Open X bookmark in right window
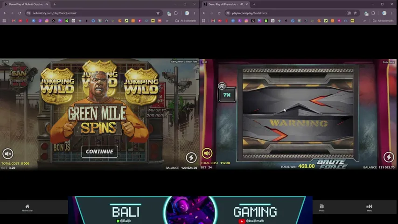Screen dimensions: 398x224 tap(253, 21)
